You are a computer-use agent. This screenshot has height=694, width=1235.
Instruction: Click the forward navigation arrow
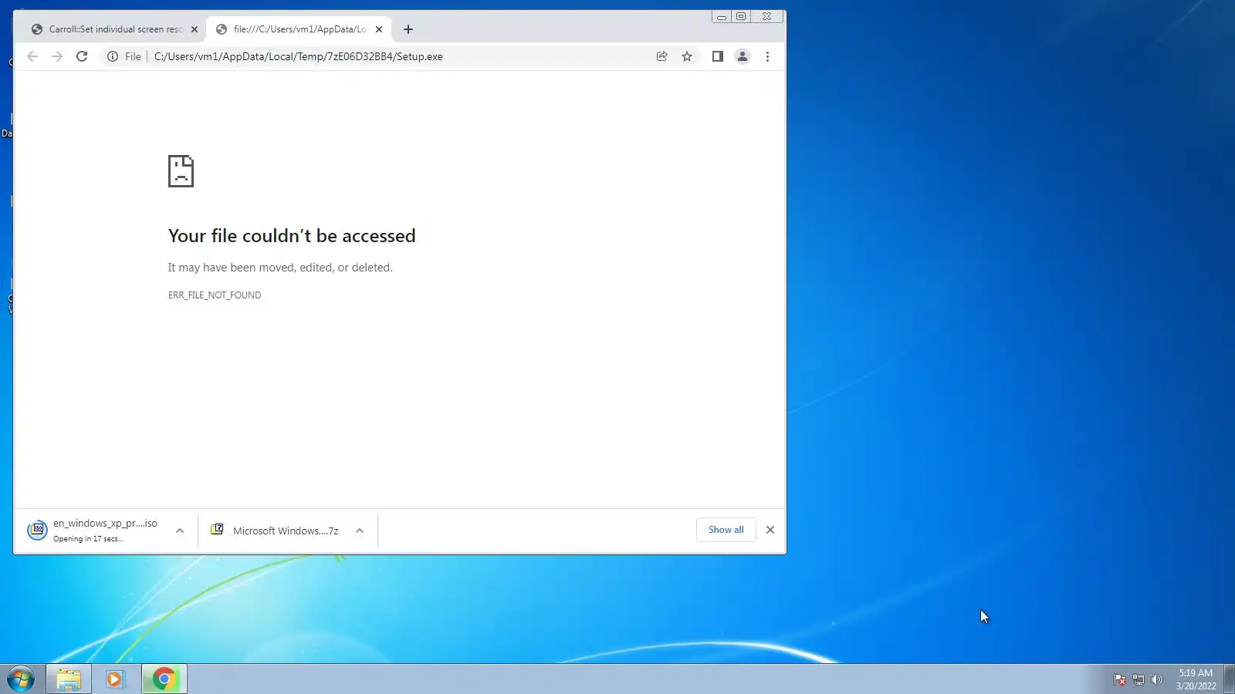pos(57,56)
